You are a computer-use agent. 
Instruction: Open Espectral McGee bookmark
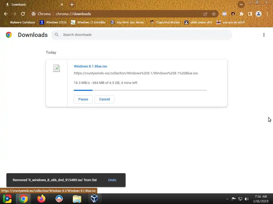click(x=165, y=22)
